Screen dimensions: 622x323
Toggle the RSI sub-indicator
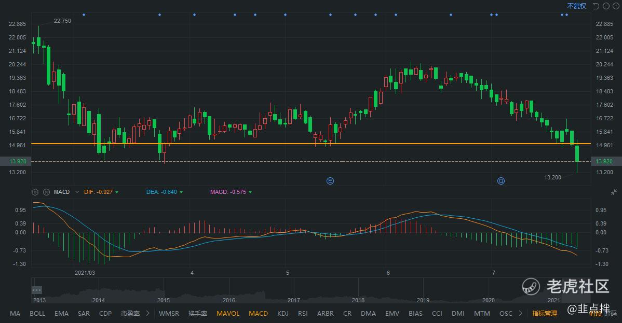coord(303,314)
